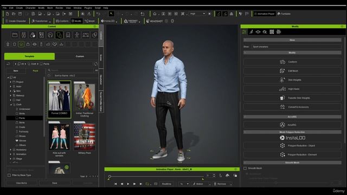This screenshot has height=195, width=347.
Task: Expand the Accessory tree node
Action: coord(10,149)
